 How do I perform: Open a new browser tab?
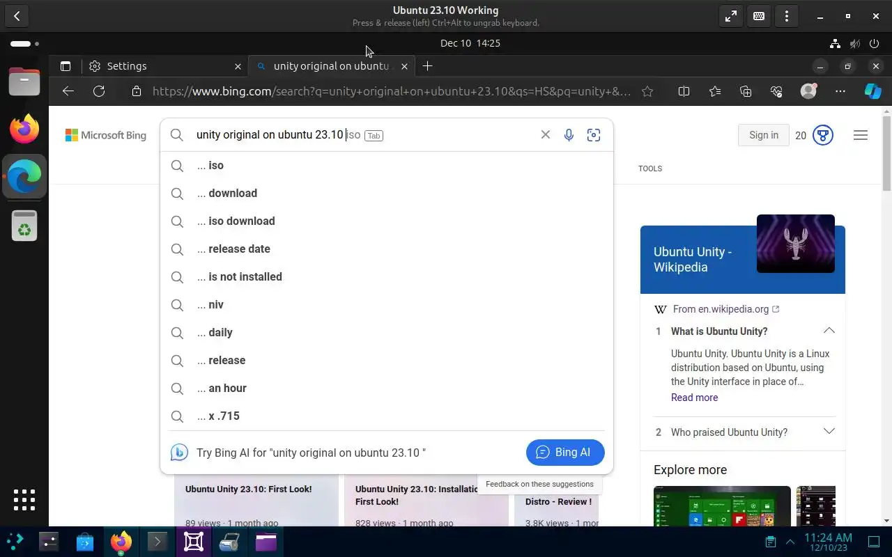click(x=428, y=66)
